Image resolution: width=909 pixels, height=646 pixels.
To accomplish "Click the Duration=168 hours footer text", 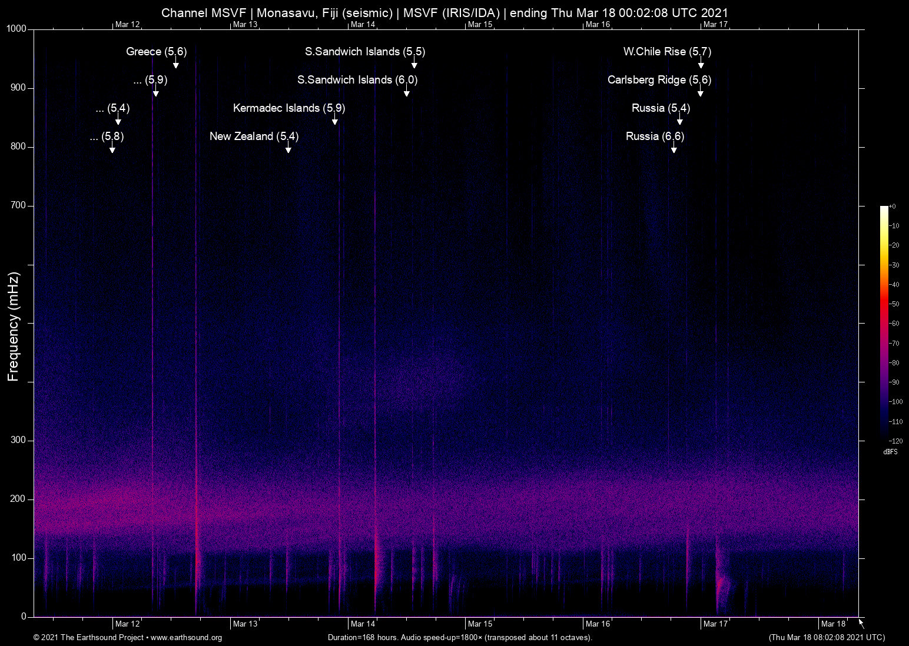I will [x=460, y=638].
